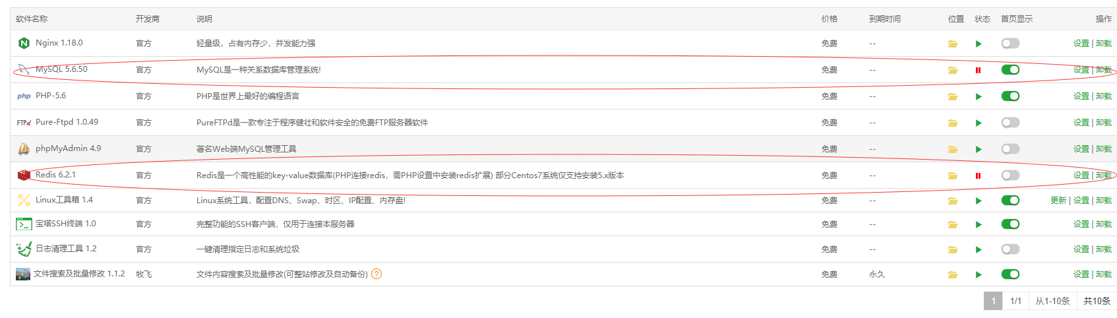This screenshot has height=318, width=1117.
Task: Click developer name 牧飞
Action: (144, 274)
